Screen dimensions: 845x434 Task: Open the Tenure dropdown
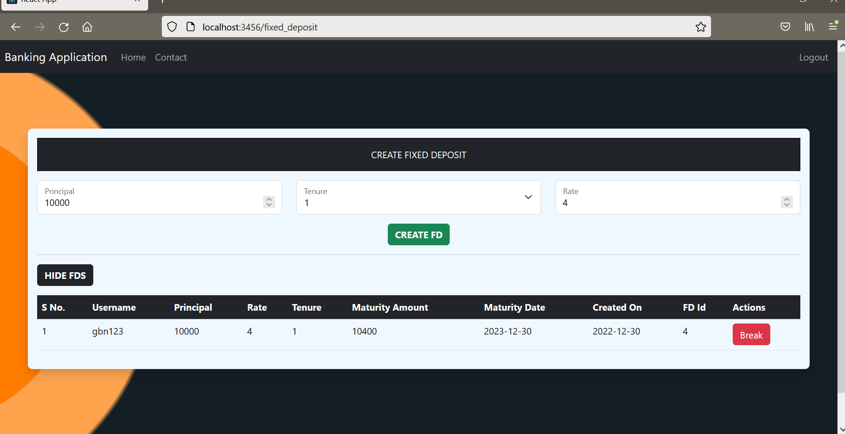click(x=528, y=197)
